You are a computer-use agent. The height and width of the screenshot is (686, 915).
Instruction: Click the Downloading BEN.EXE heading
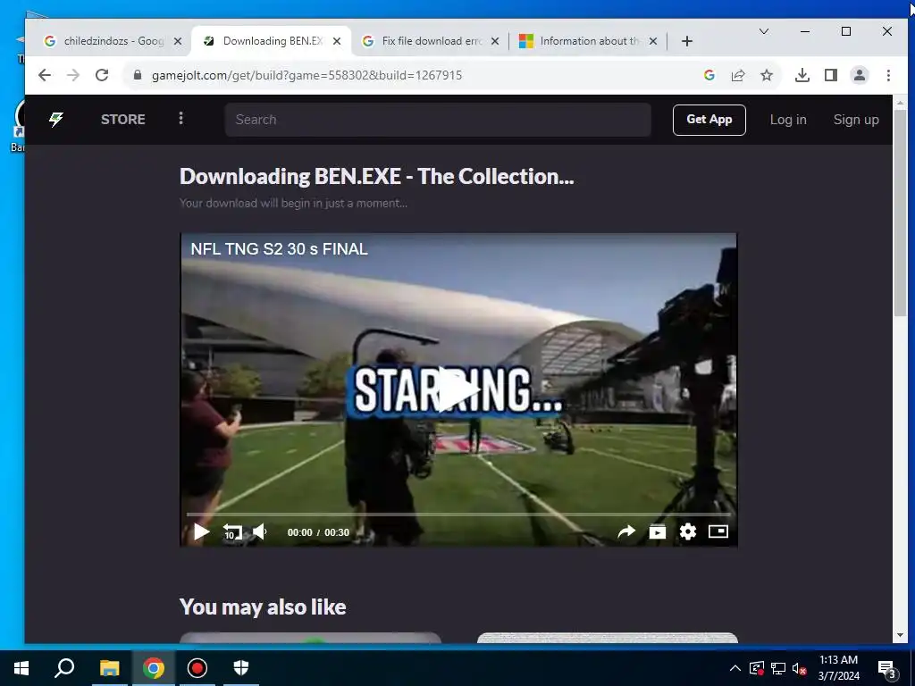376,176
